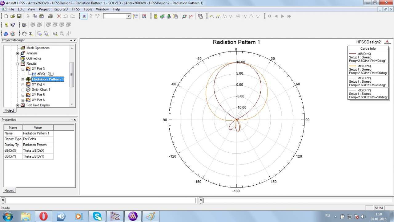The height and width of the screenshot is (222, 394).
Task: Switch to the Project tab
Action: (x=9, y=110)
